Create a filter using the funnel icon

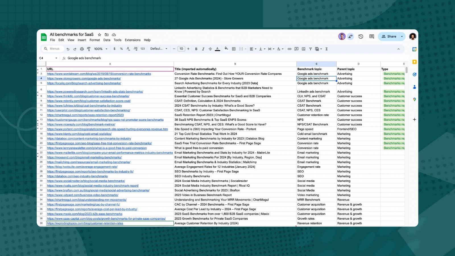[x=311, y=49]
